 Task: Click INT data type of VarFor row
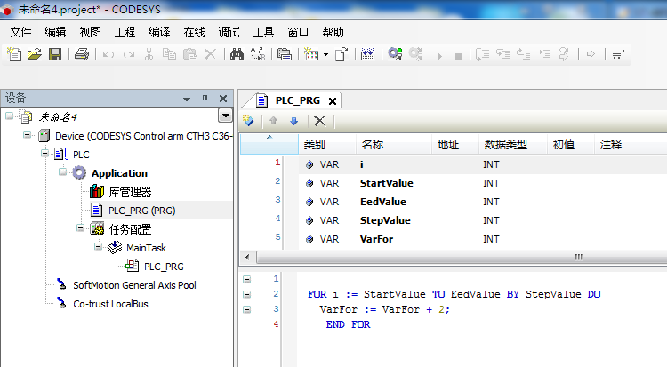pyautogui.click(x=491, y=239)
